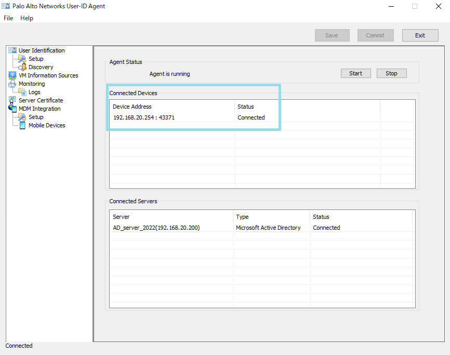Click the Connected status bar text

(x=19, y=346)
